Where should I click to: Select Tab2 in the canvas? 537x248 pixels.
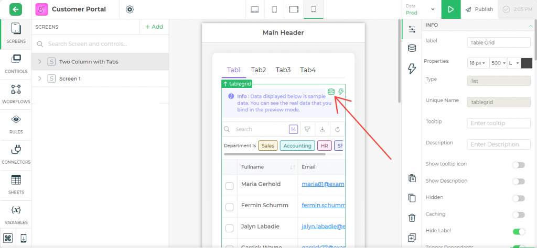(259, 70)
